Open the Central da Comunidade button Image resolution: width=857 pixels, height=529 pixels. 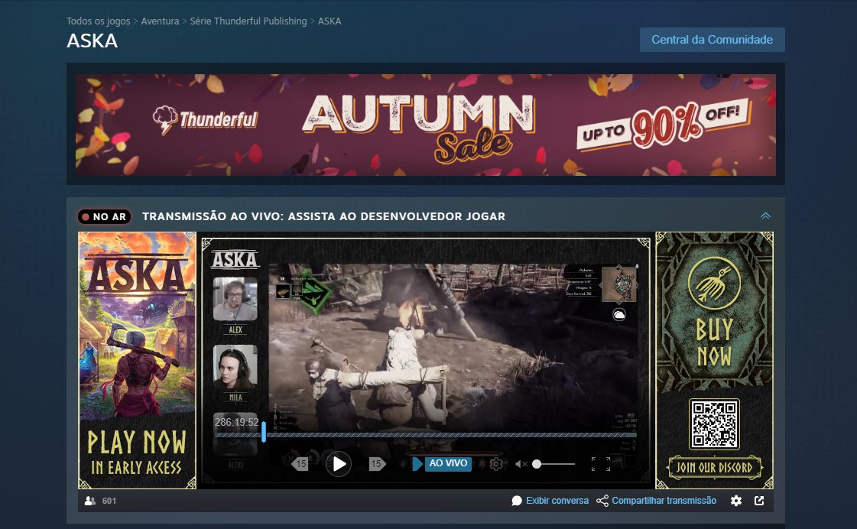[x=713, y=40]
